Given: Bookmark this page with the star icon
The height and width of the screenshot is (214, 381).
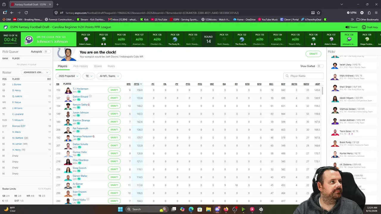Looking at the screenshot, I should [318, 13].
